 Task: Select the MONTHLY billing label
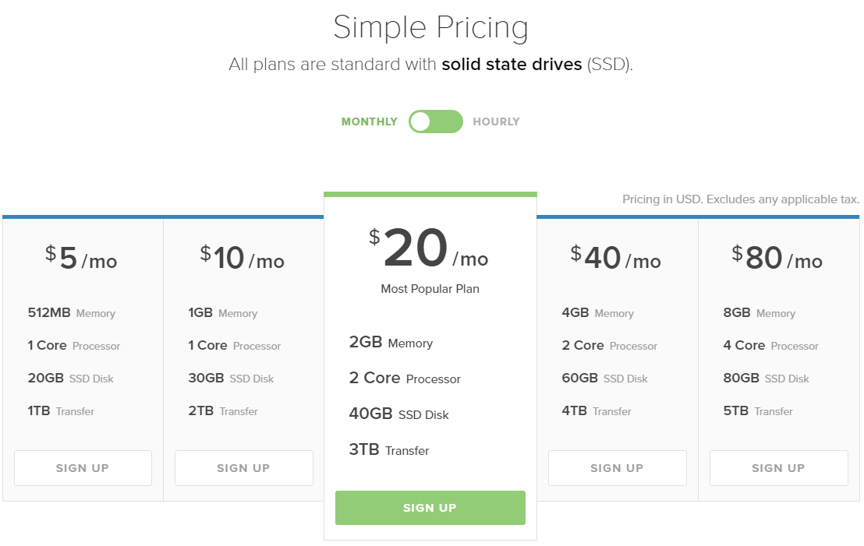click(x=369, y=122)
